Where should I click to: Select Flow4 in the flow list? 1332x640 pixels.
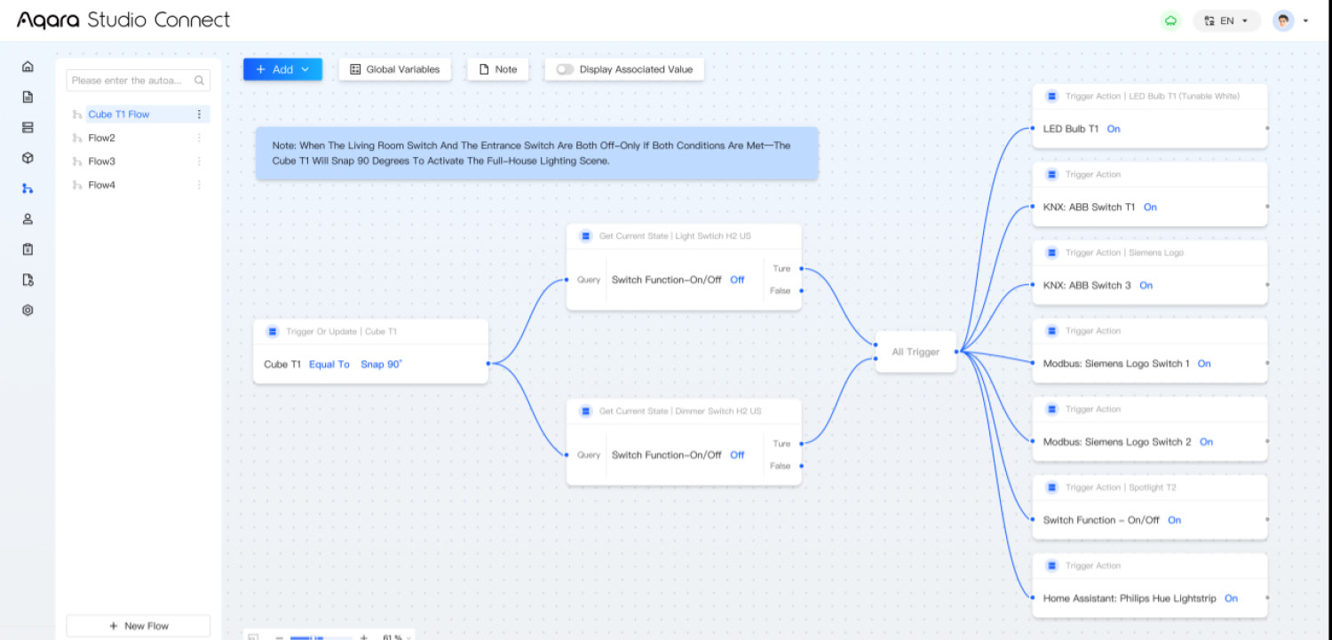point(102,186)
